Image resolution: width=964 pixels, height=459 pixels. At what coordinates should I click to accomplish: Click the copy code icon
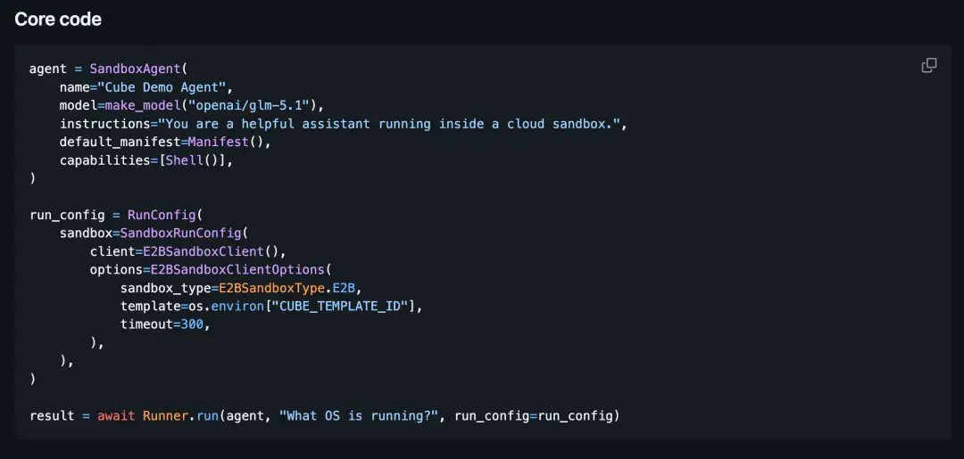point(929,66)
